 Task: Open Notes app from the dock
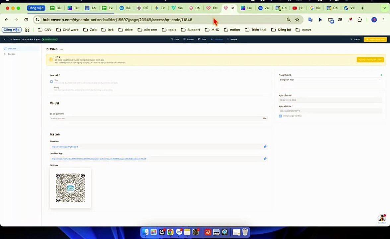(x=187, y=232)
